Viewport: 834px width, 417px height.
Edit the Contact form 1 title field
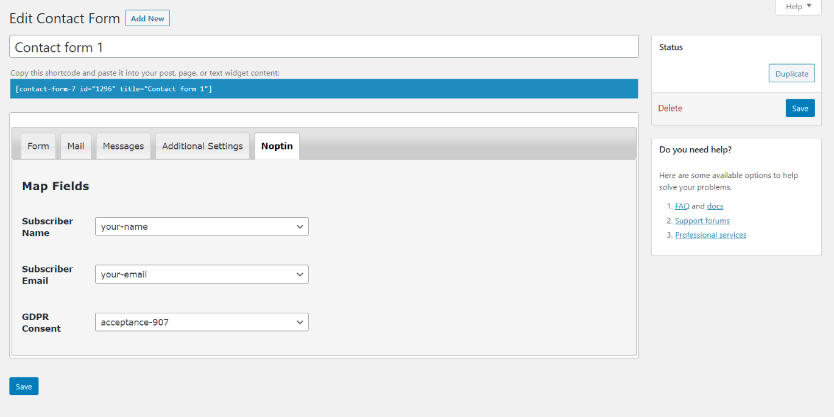tap(324, 47)
